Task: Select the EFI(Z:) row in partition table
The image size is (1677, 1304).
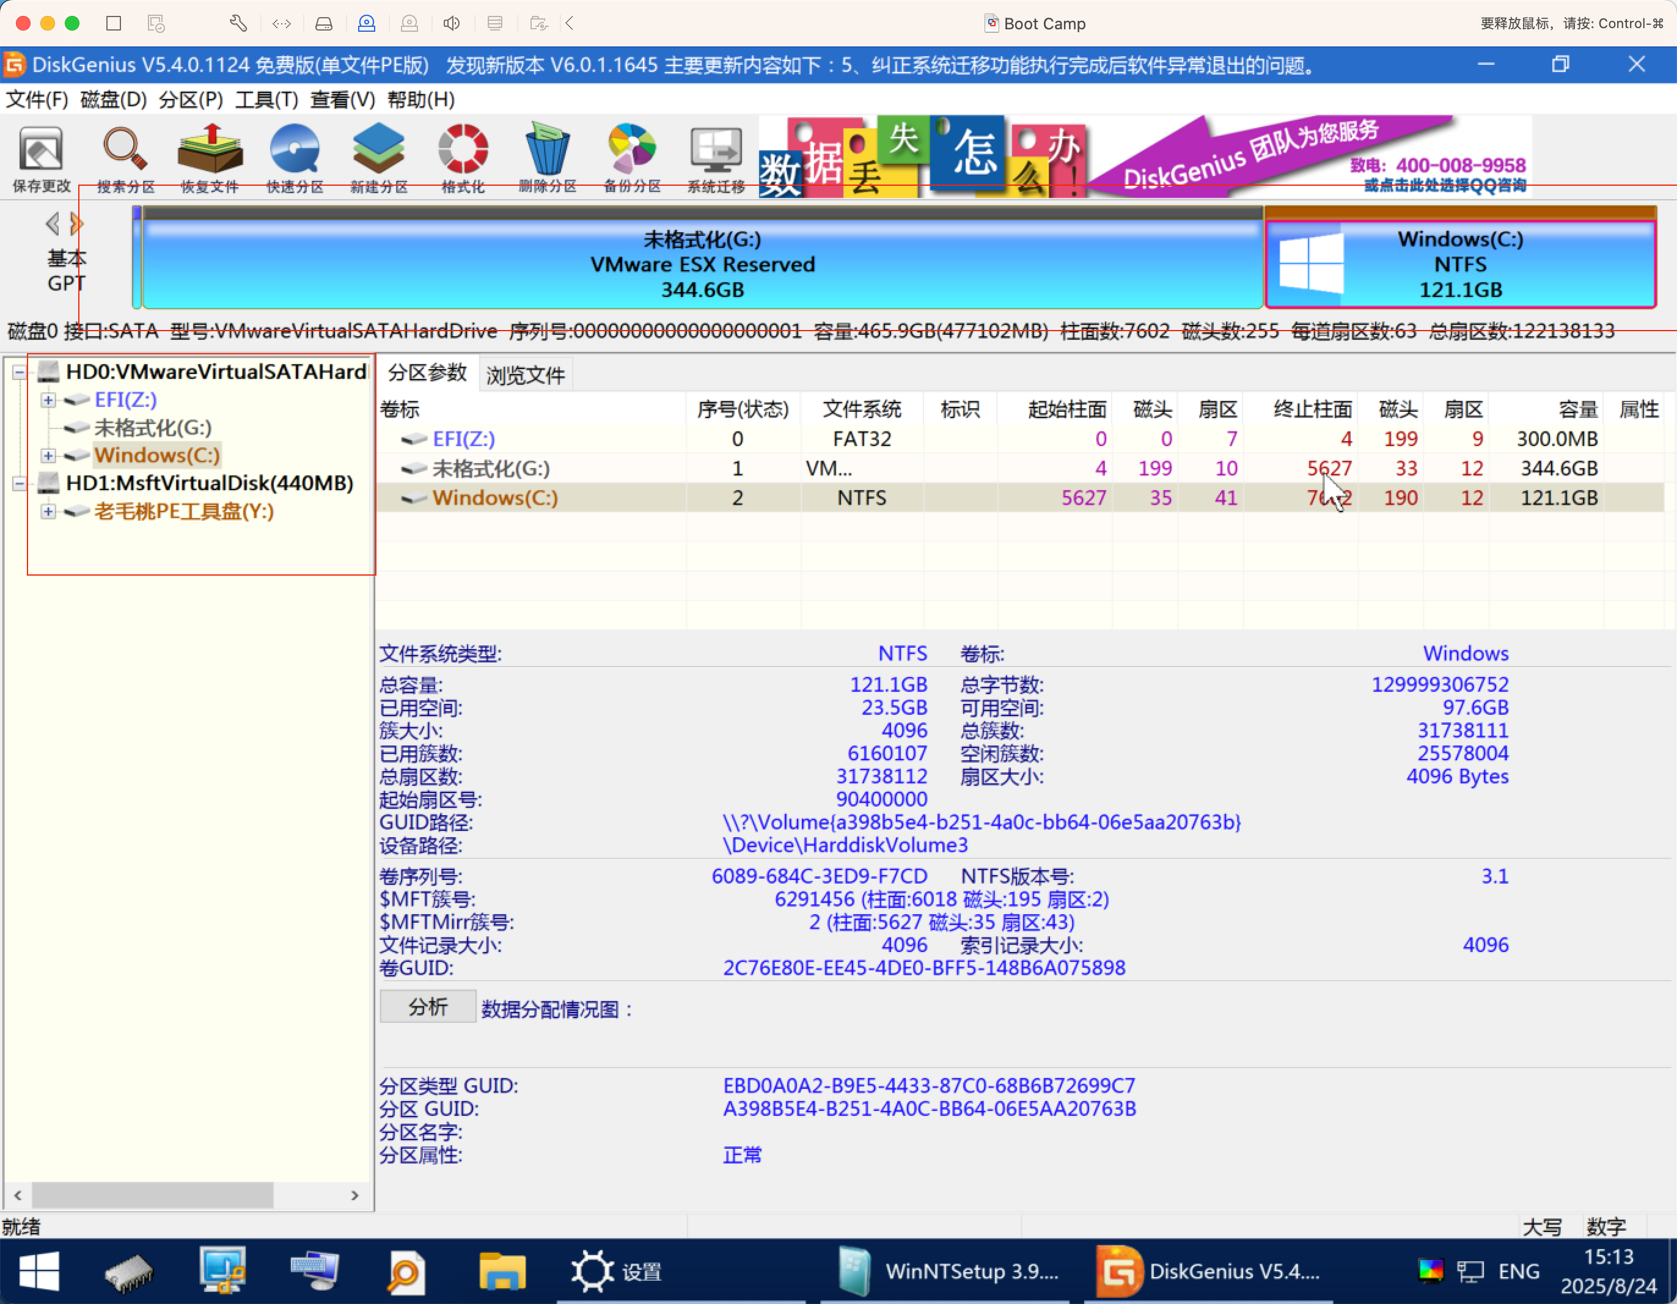Action: click(x=1020, y=439)
